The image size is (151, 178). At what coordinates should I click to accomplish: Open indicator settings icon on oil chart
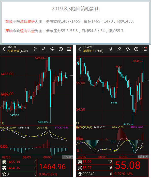128,49
